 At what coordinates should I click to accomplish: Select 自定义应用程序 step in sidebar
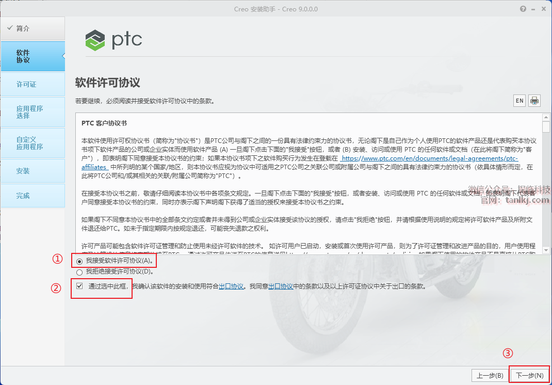point(33,143)
